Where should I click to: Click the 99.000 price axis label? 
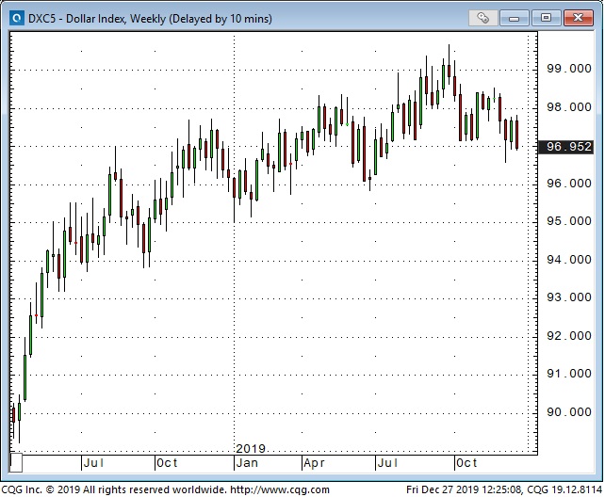(x=569, y=69)
